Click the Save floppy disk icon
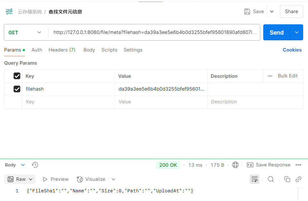Image resolution: width=308 pixels, height=201 pixels. [247, 12]
